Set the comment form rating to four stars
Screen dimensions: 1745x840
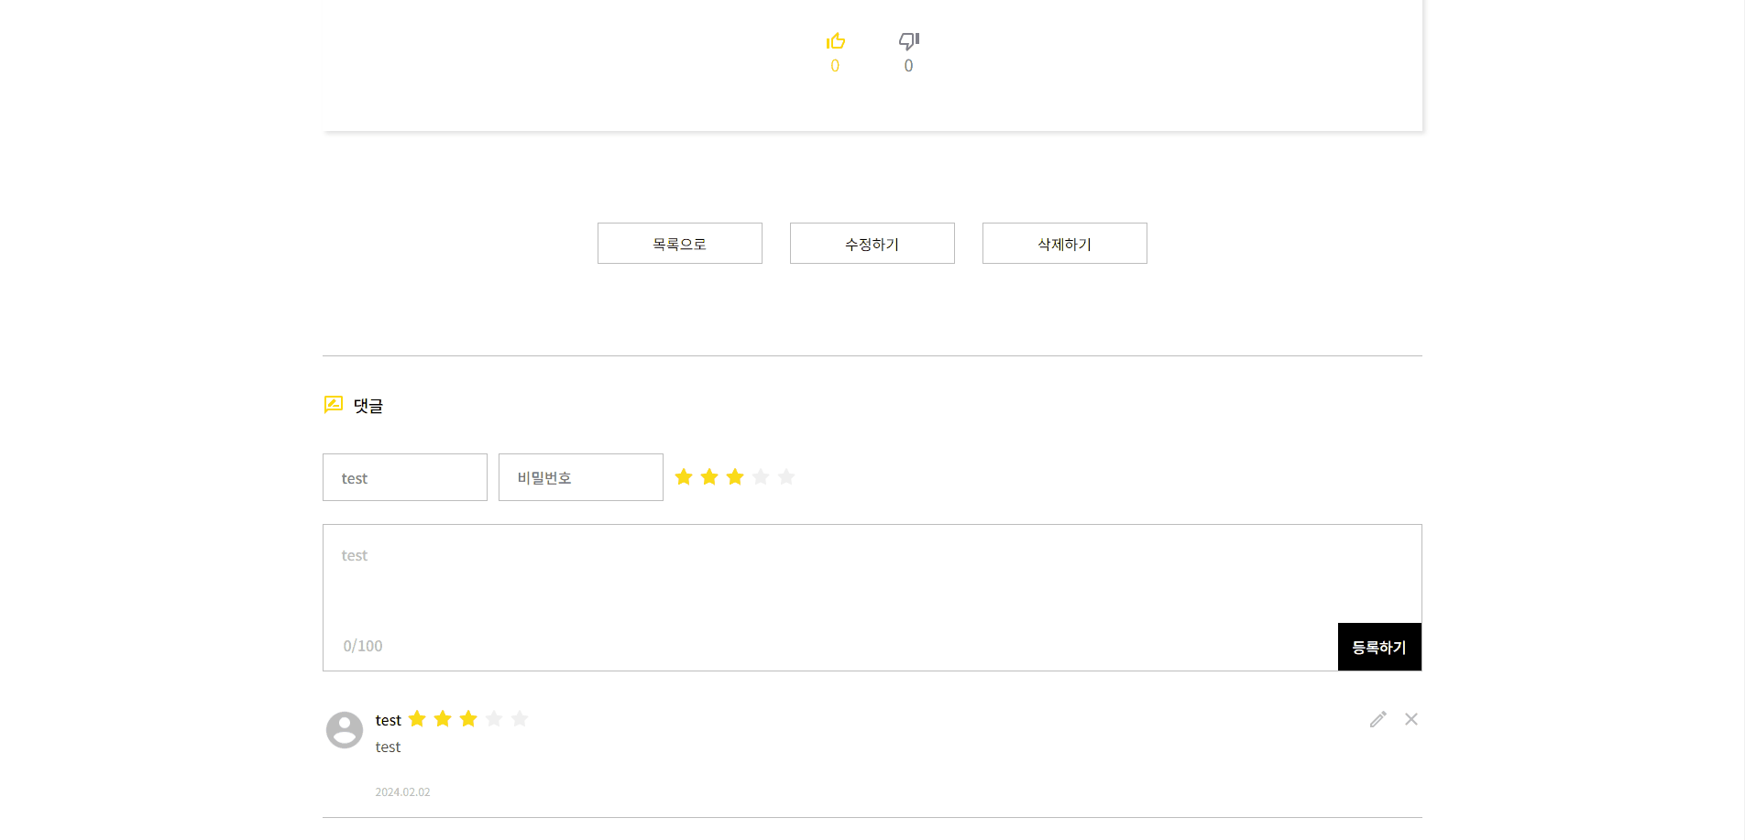[x=761, y=476]
